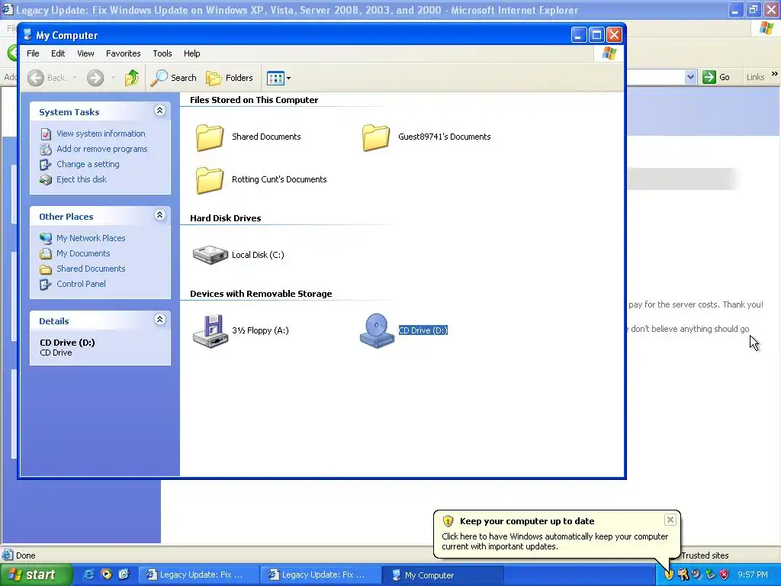
Task: Expand the Links toolbar chevron in Internet Explorer
Action: [x=775, y=74]
